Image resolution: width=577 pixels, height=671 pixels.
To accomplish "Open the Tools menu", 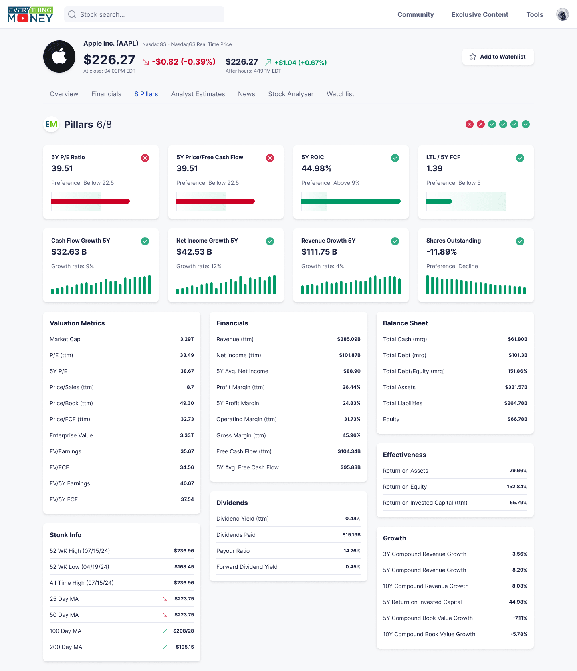I will [535, 14].
